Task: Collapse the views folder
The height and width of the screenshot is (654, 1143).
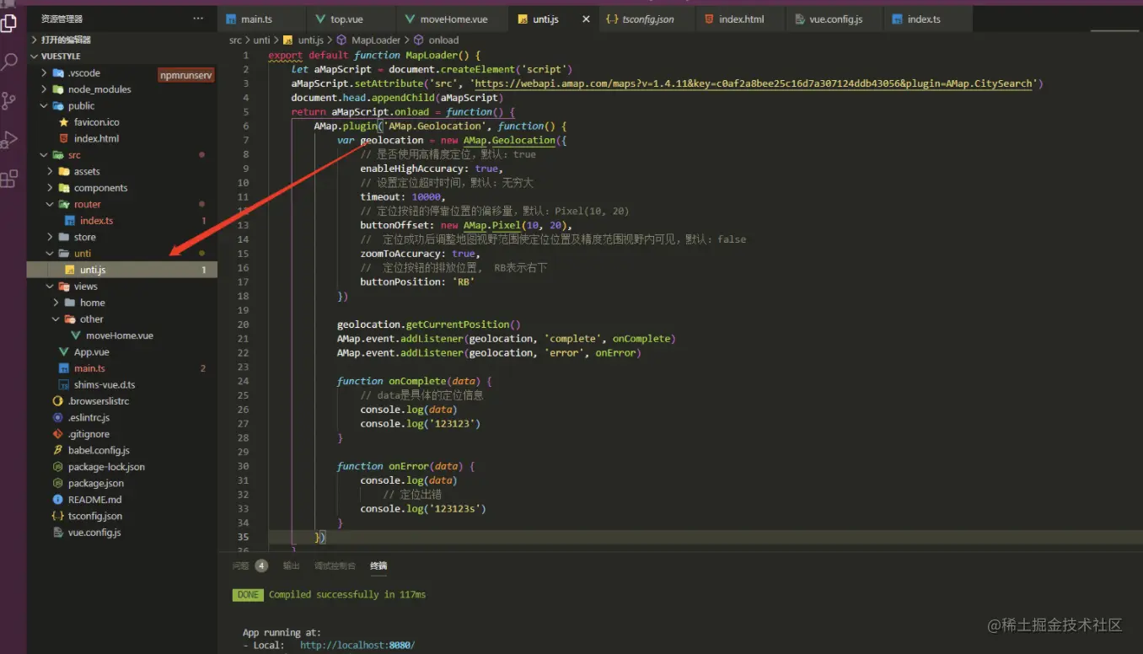Action: (85, 286)
